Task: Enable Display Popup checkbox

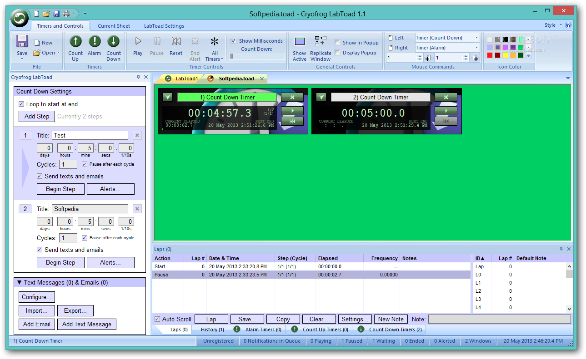Action: [x=337, y=53]
